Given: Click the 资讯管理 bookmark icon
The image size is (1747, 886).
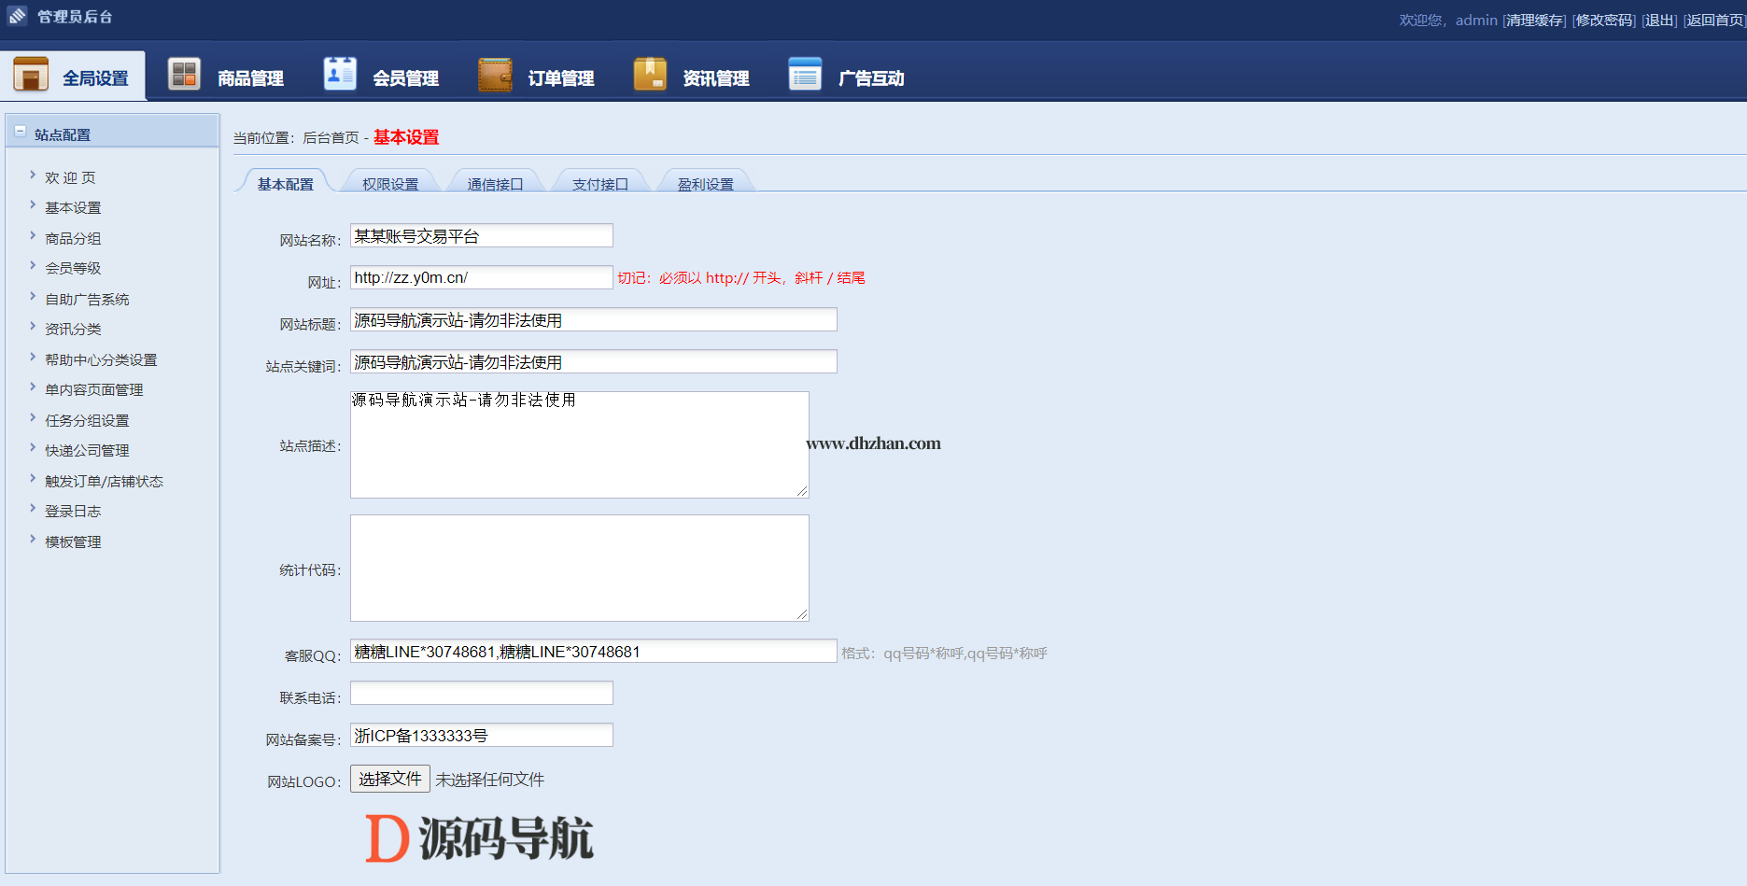Looking at the screenshot, I should (650, 75).
